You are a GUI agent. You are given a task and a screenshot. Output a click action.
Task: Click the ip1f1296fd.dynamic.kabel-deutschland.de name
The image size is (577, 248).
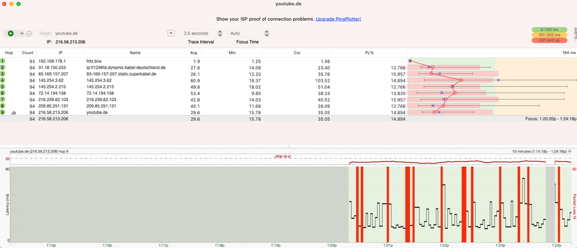(x=126, y=67)
